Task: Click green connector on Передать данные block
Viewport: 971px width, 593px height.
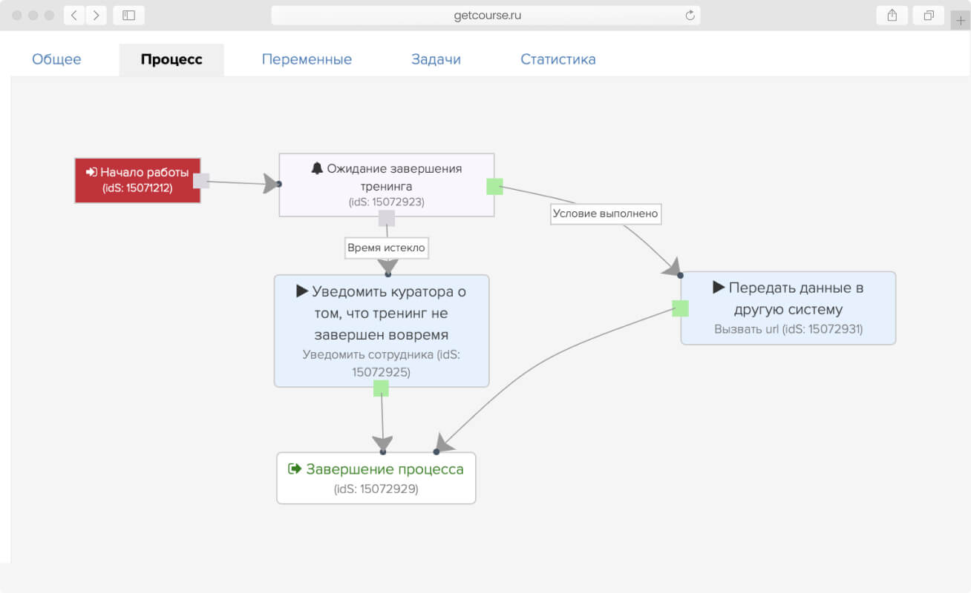Action: pos(680,308)
